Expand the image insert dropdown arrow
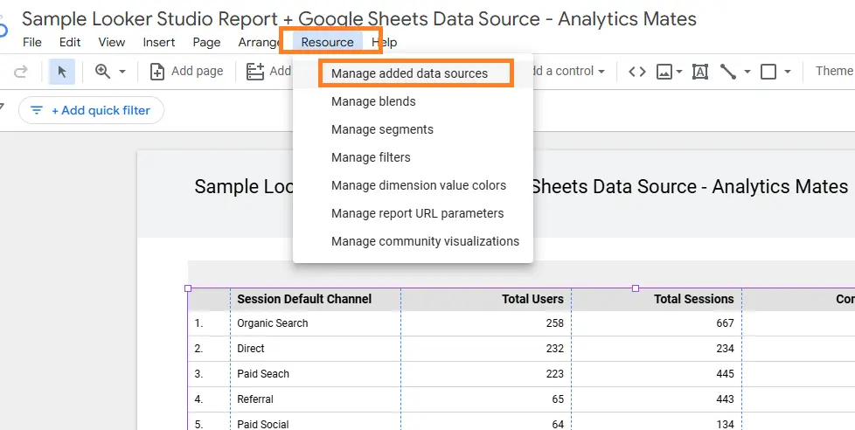This screenshot has height=430, width=855. pyautogui.click(x=679, y=72)
